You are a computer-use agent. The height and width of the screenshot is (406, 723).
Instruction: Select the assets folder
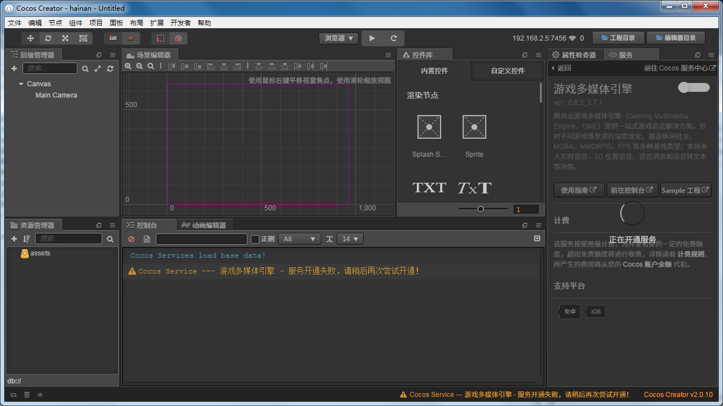tap(36, 253)
